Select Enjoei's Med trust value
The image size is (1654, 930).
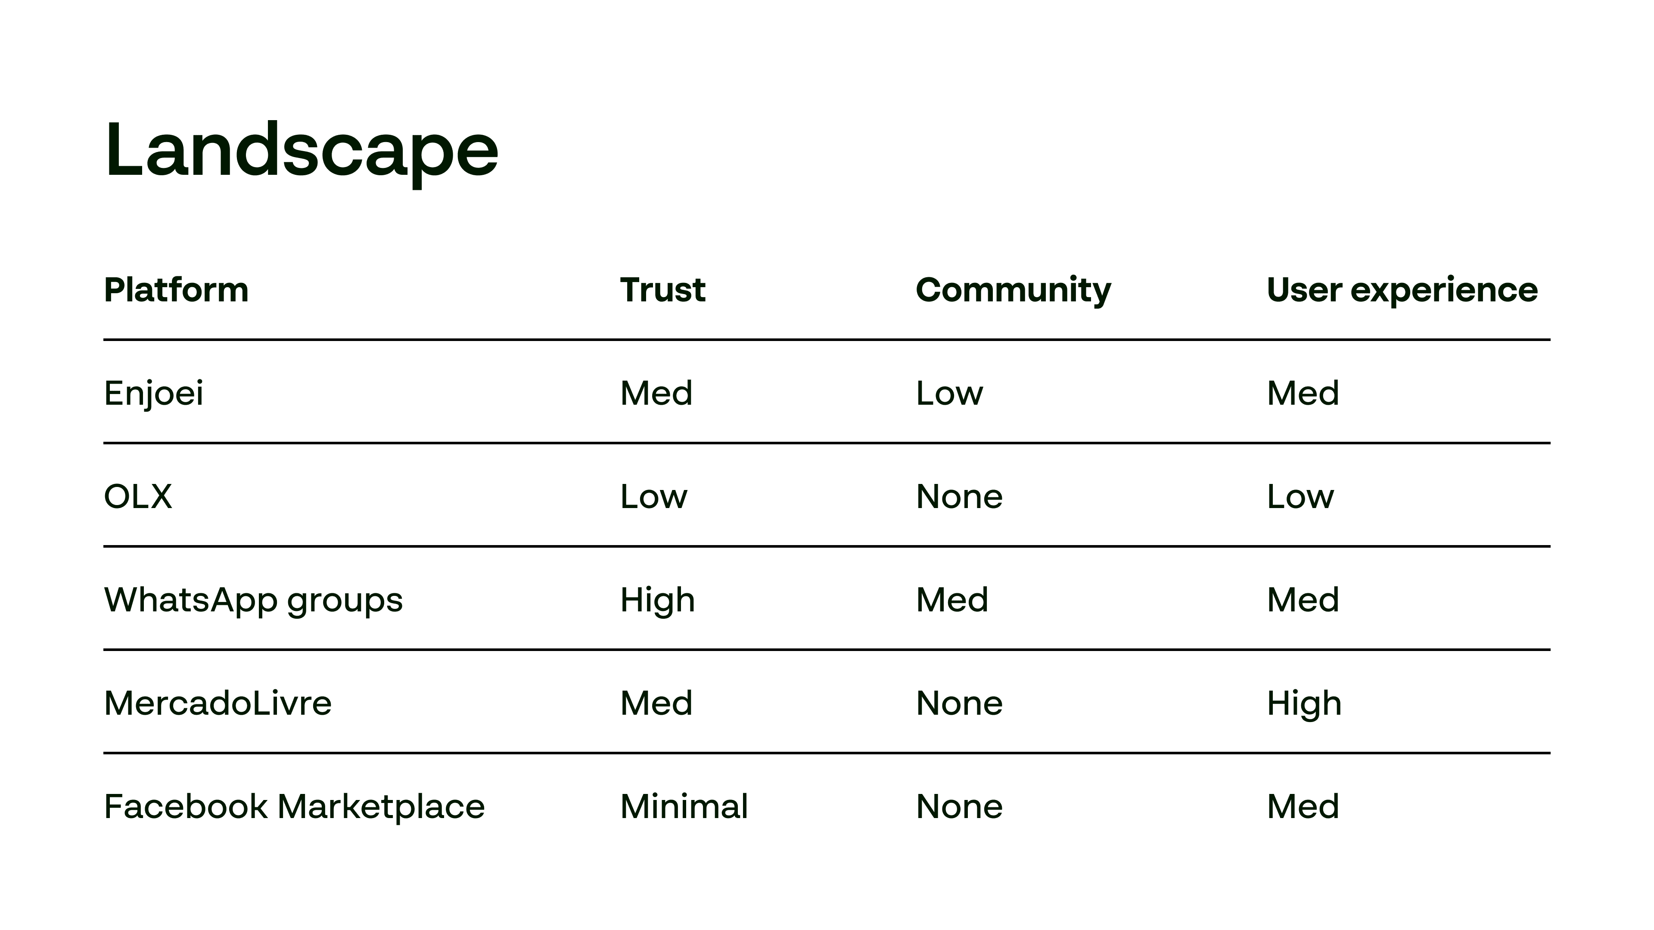coord(656,393)
